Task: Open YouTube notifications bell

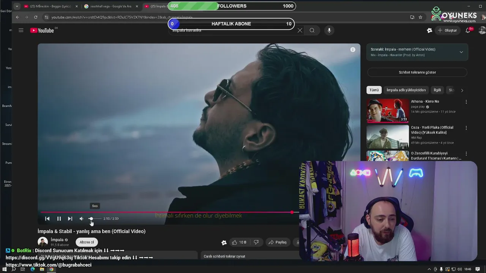Action: [468, 30]
